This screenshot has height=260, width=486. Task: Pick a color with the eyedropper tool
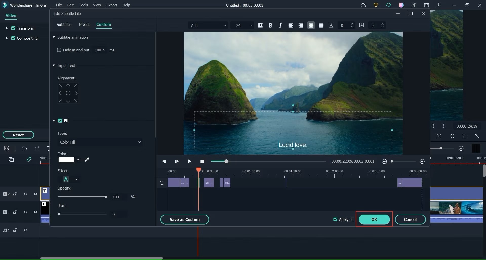[x=87, y=160]
